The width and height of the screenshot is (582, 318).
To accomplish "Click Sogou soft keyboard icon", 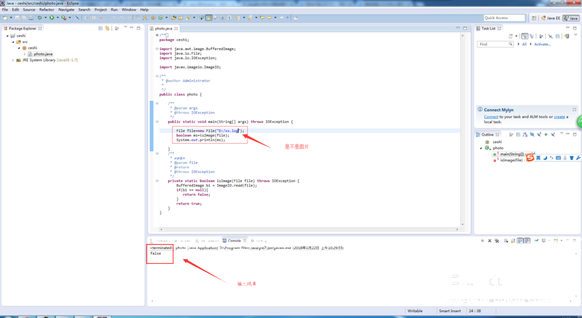I will 558,158.
